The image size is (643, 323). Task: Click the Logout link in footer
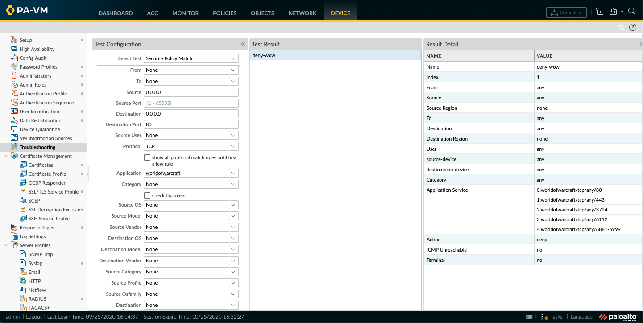tap(34, 317)
